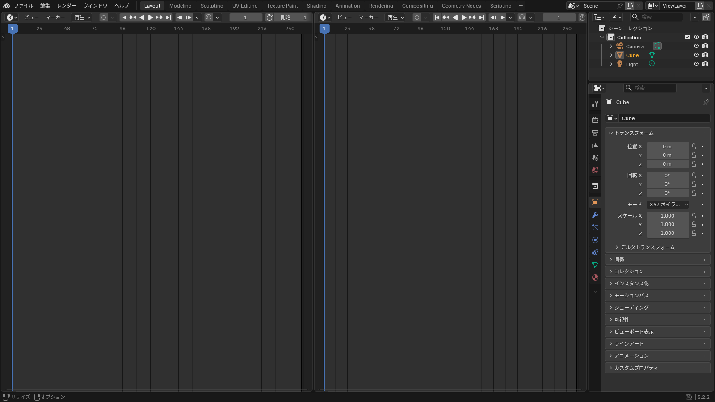The width and height of the screenshot is (715, 402).
Task: Open the rotation mode XYZ オイラー dropdown
Action: 668,204
